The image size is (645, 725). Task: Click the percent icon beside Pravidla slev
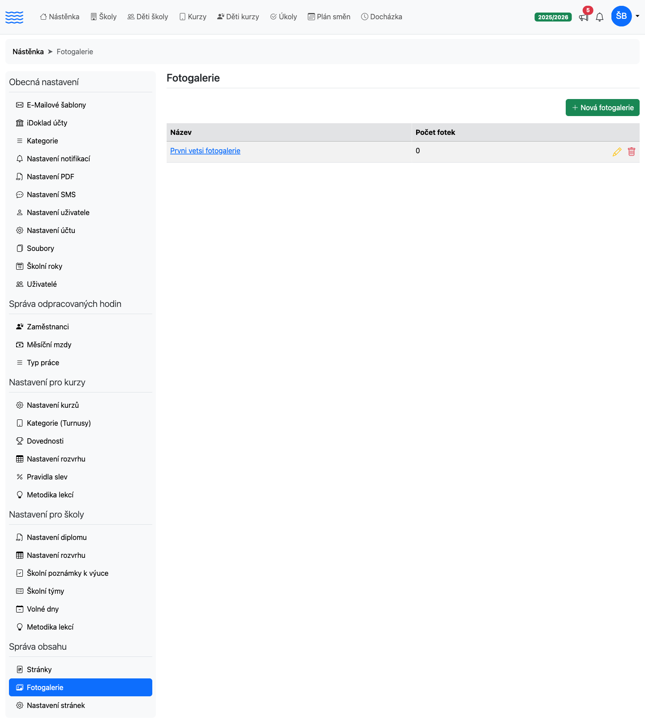[x=20, y=477]
